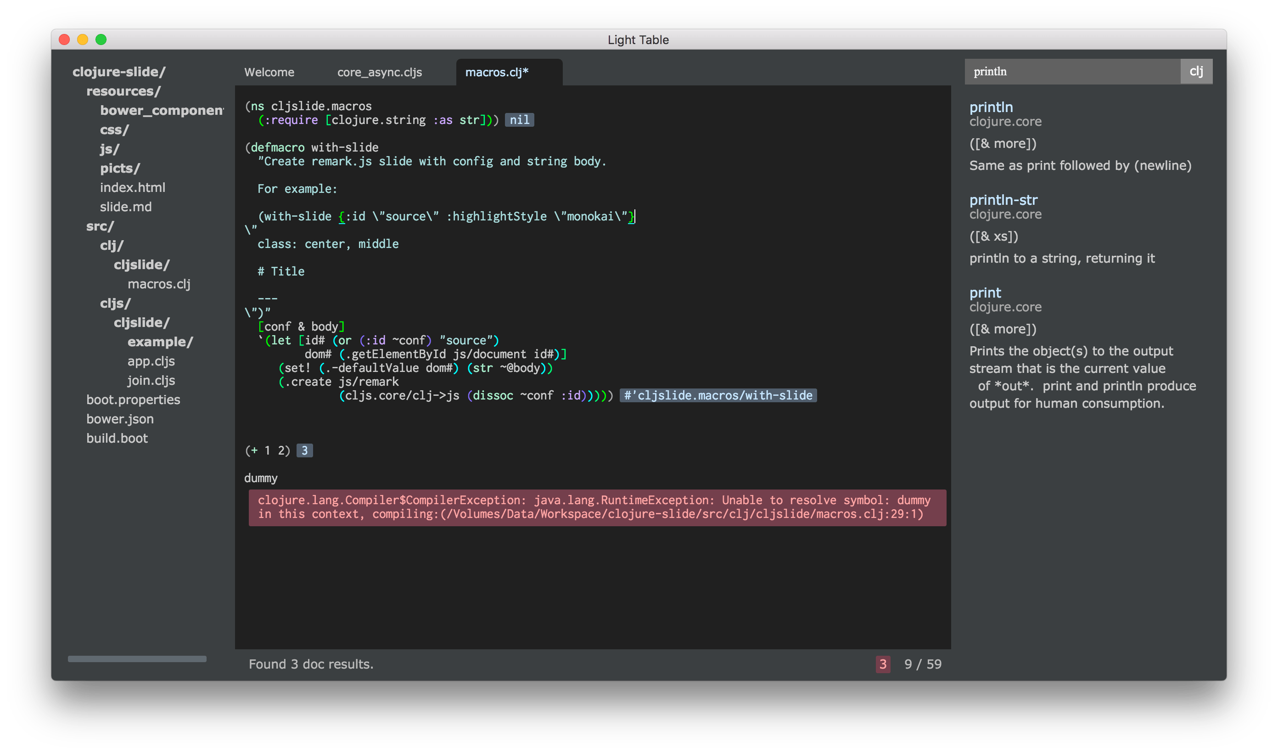Collapse the cljslide/ folder under clj/
This screenshot has width=1278, height=754.
142,264
